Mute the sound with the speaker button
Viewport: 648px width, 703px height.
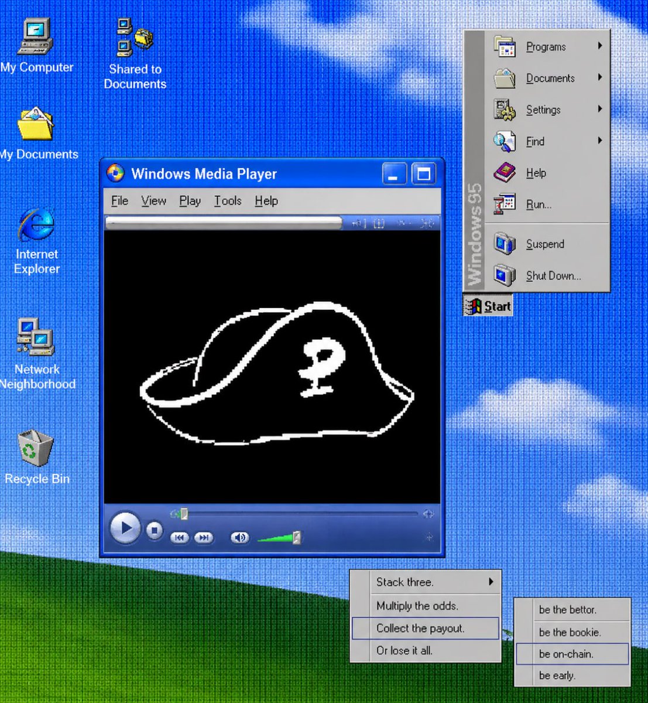coord(239,537)
